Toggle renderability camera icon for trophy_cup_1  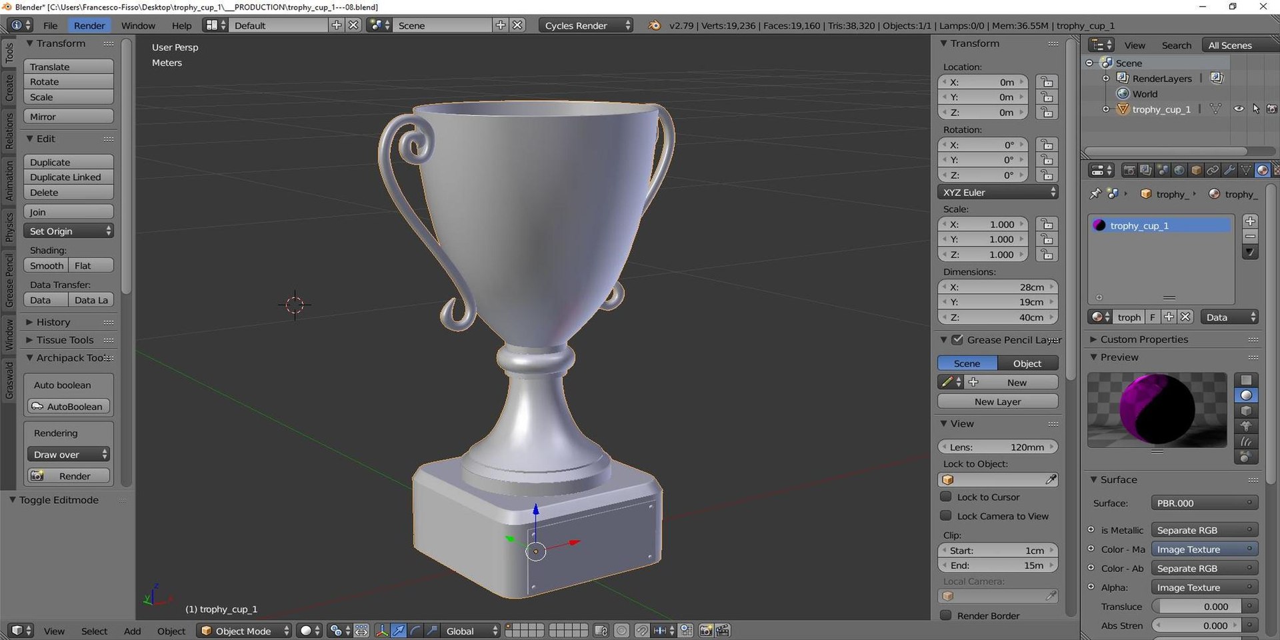click(x=1272, y=109)
